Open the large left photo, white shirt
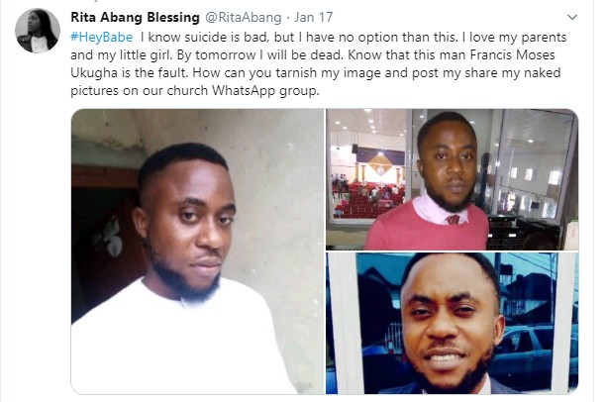607x402 pixels. pyautogui.click(x=198, y=251)
